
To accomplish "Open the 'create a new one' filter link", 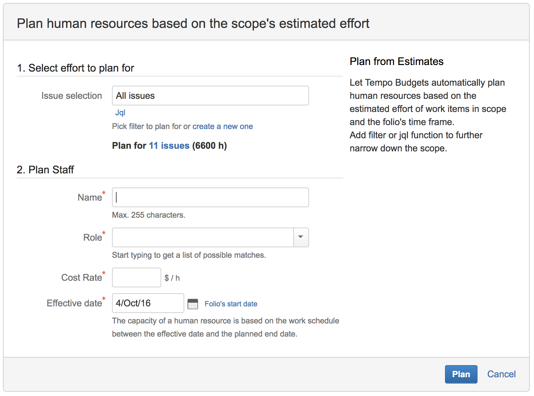I will click(x=222, y=126).
